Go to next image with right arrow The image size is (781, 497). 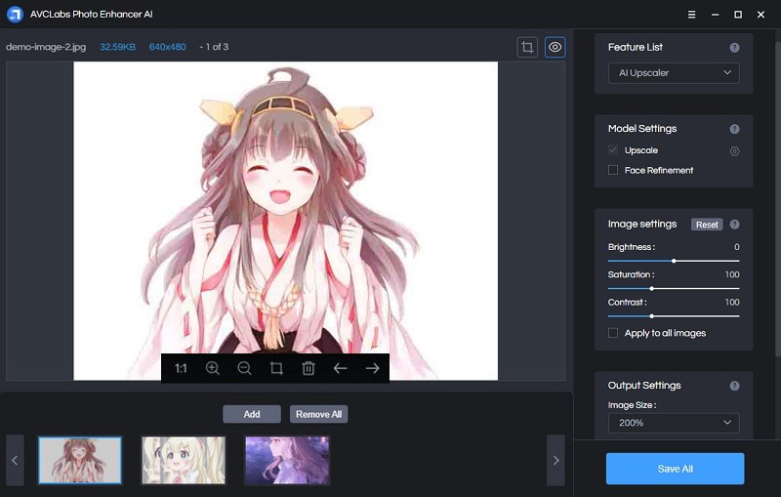tap(372, 368)
